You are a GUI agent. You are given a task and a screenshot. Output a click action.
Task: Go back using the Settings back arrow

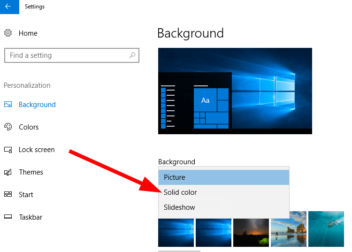pos(9,7)
